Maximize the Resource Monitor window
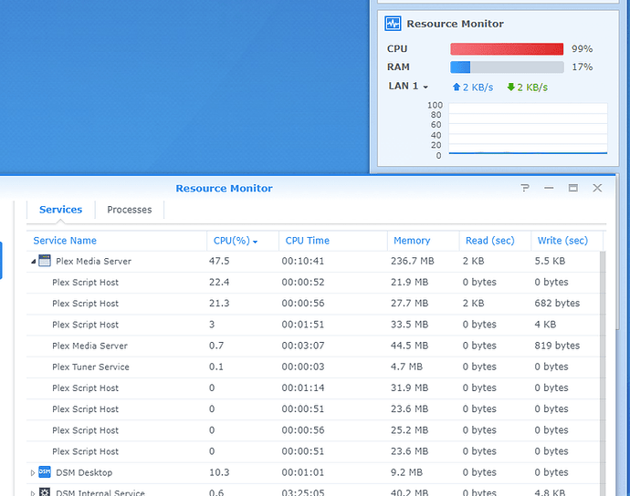Screen dimensions: 630x496 (573, 188)
